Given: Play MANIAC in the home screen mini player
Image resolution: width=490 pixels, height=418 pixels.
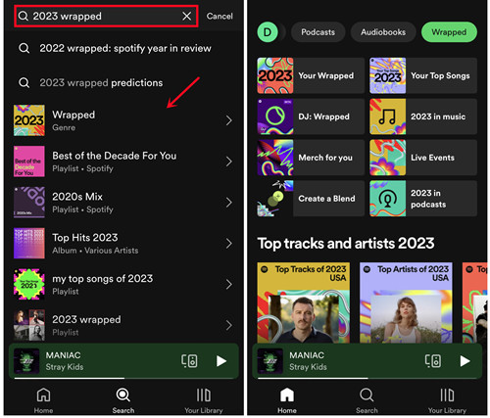Looking at the screenshot, I should pyautogui.click(x=465, y=361).
